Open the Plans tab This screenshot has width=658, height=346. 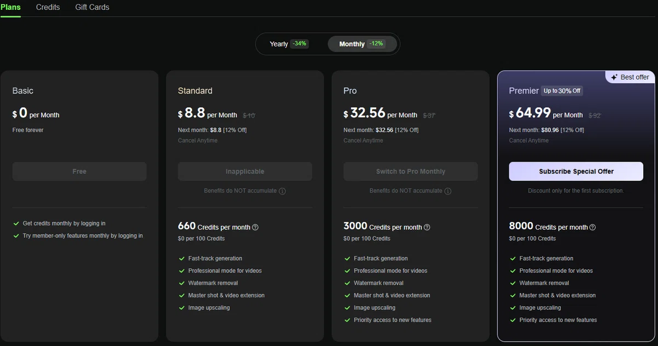coord(10,7)
